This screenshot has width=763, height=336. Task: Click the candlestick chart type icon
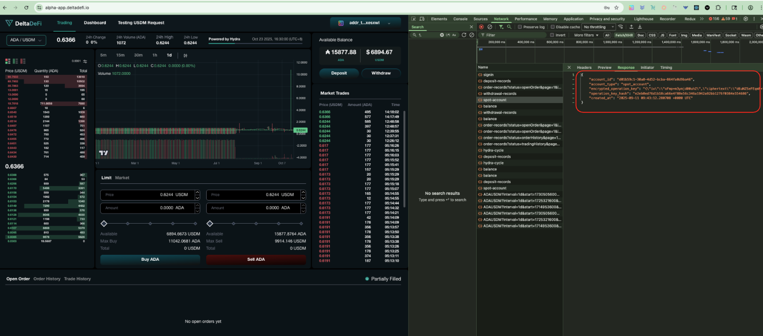[x=185, y=56]
